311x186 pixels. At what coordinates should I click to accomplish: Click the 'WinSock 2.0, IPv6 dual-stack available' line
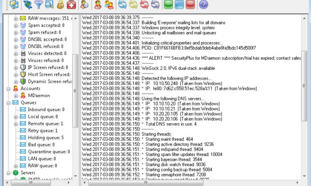coord(148,68)
